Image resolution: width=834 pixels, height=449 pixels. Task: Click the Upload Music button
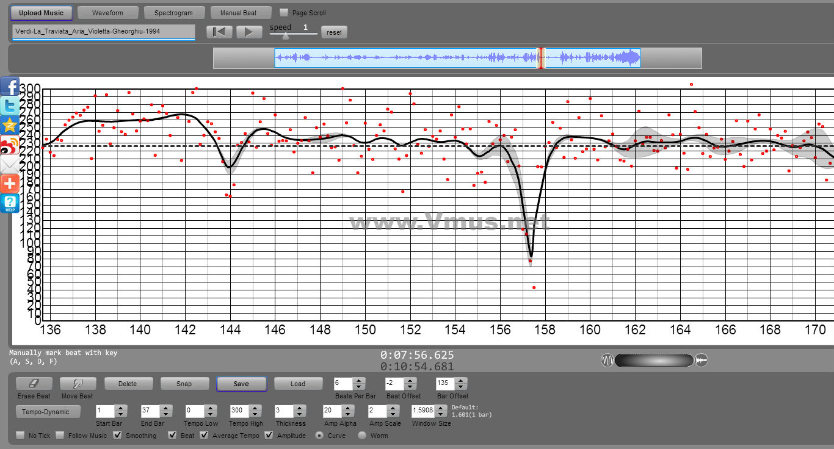[42, 13]
